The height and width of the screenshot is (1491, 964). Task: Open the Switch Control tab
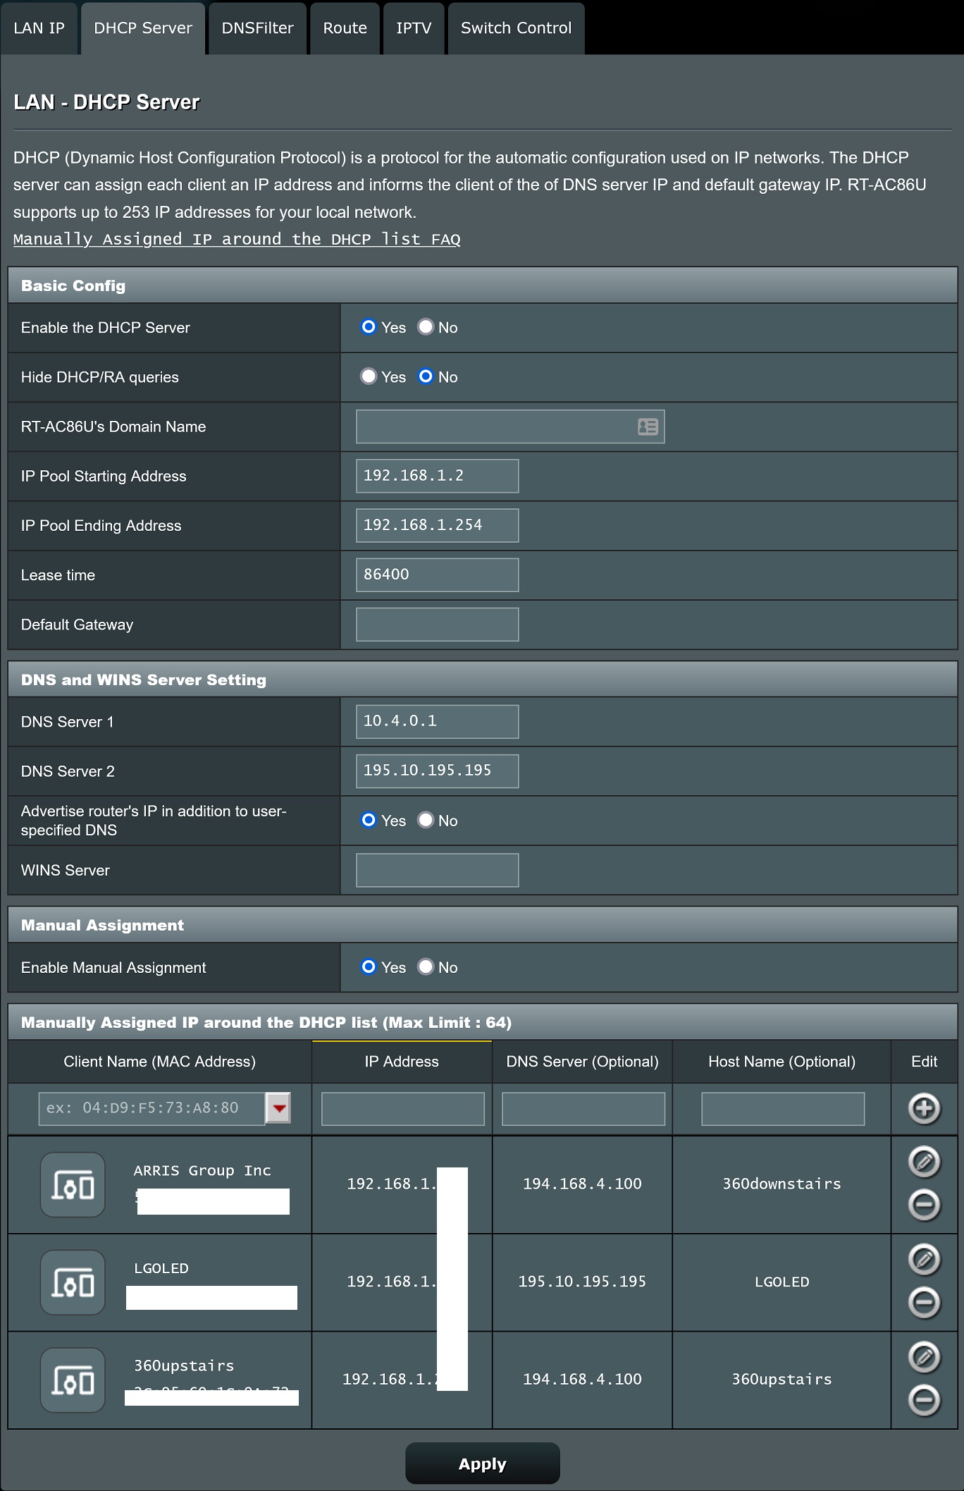click(516, 28)
